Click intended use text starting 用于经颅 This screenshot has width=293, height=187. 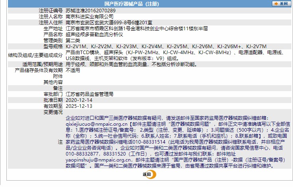[131, 64]
